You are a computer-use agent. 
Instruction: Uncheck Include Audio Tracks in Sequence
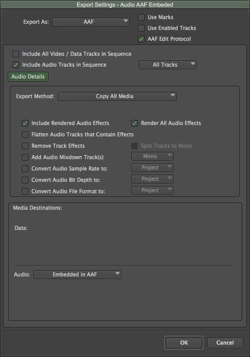pos(15,65)
